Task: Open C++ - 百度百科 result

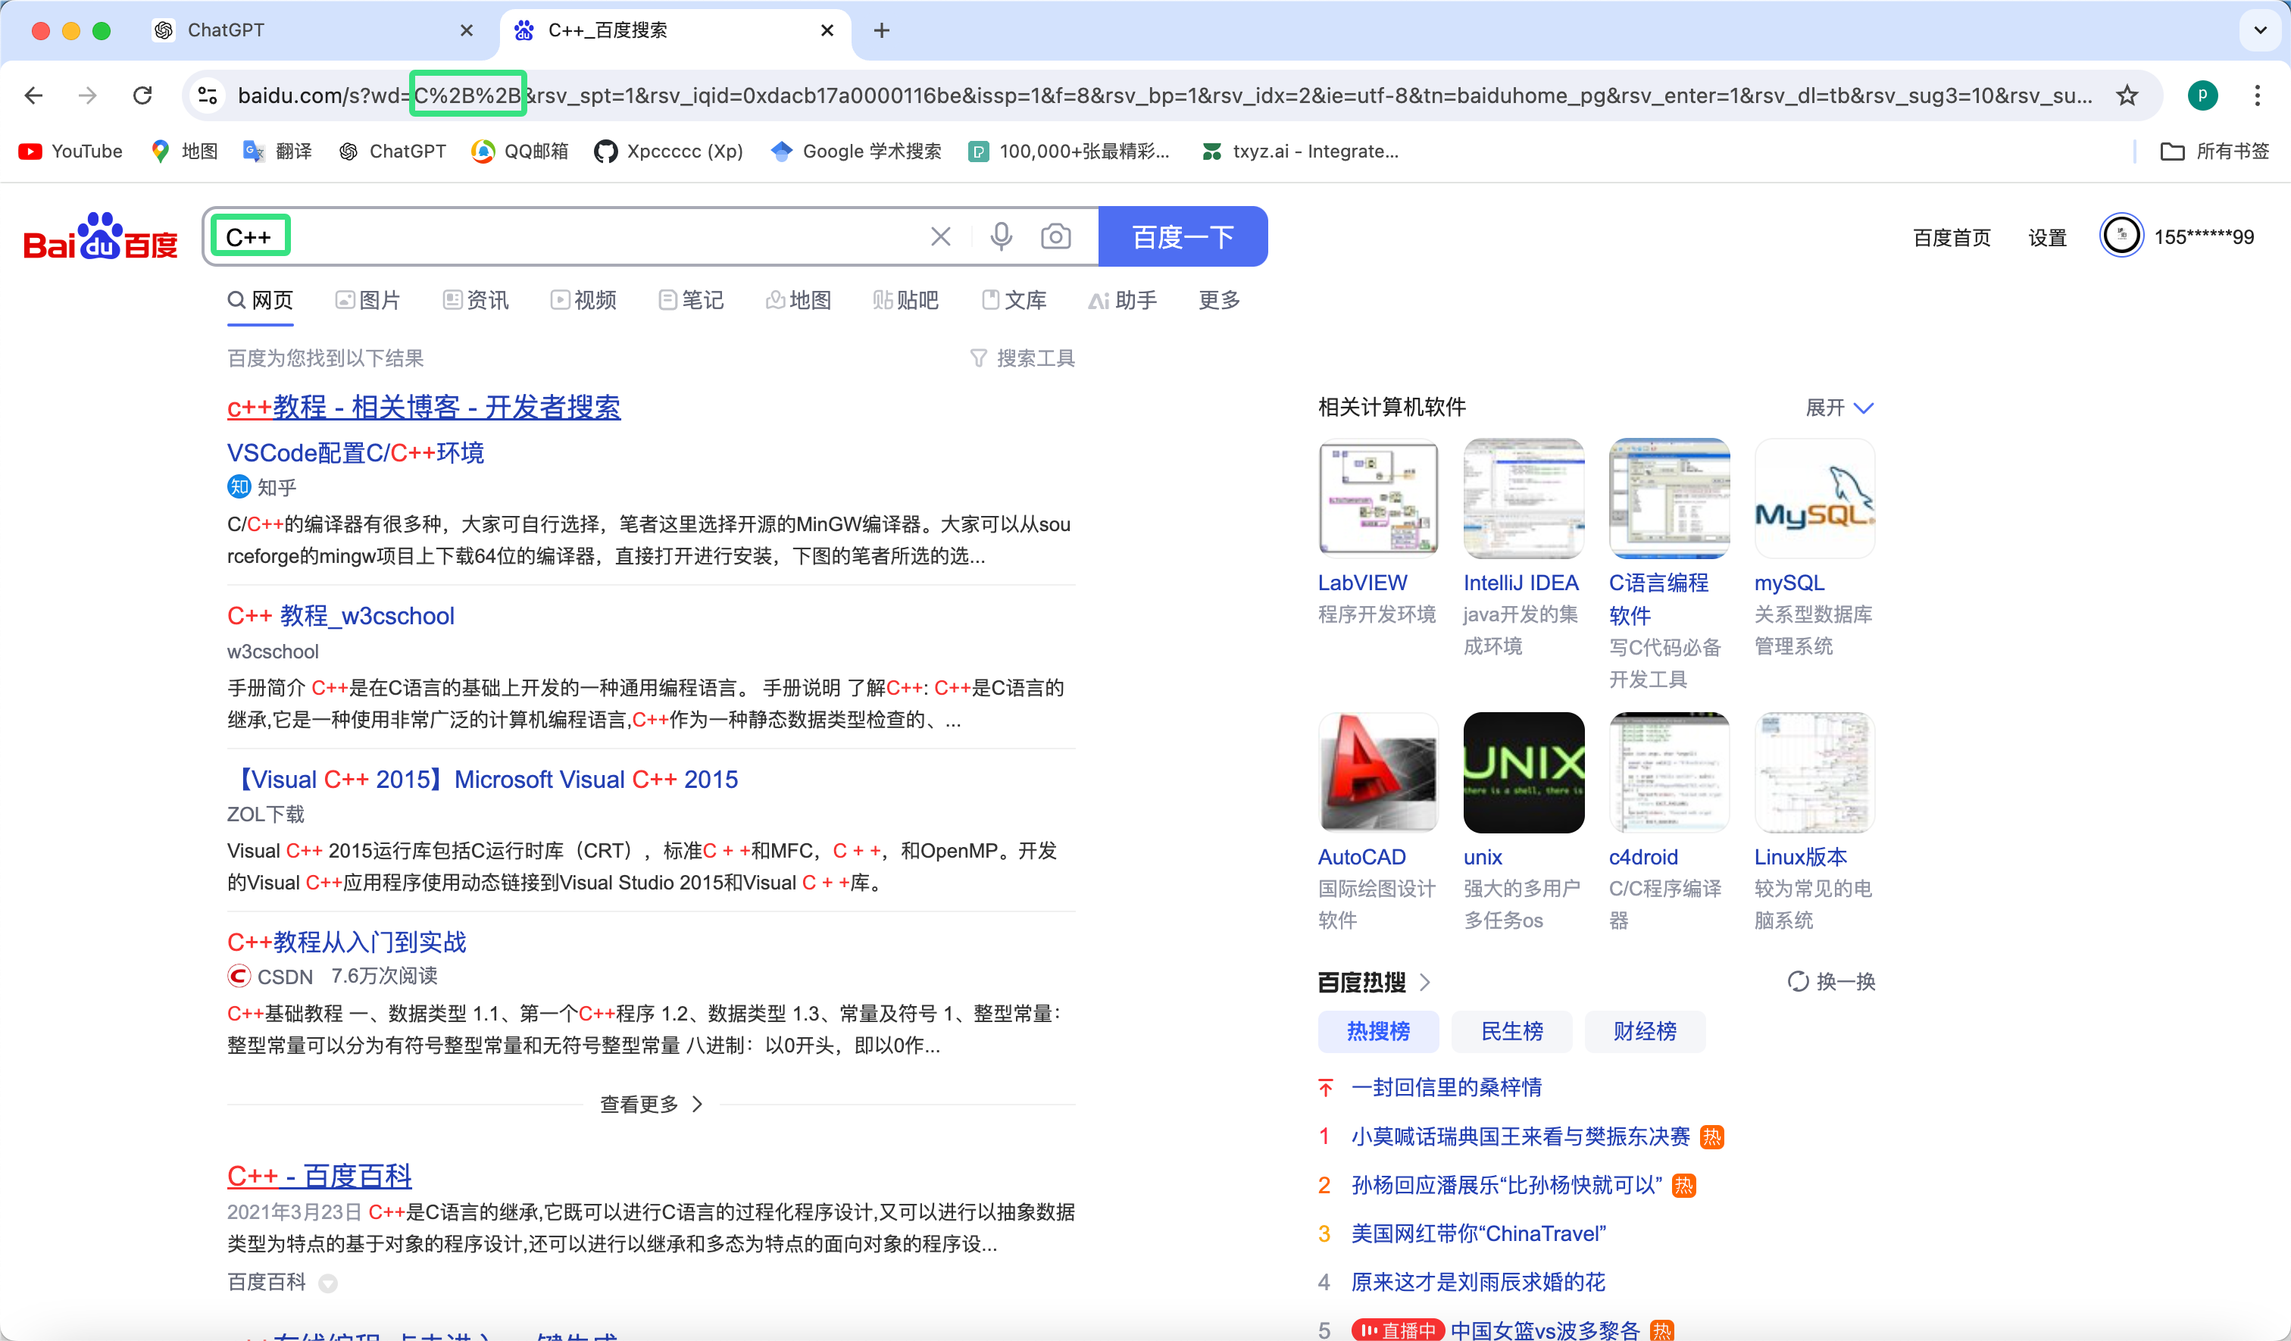Action: (x=319, y=1176)
